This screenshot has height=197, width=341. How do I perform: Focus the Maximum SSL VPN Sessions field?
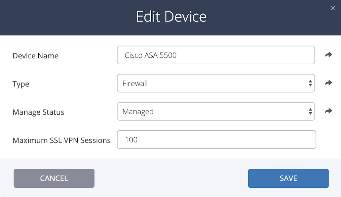point(217,140)
